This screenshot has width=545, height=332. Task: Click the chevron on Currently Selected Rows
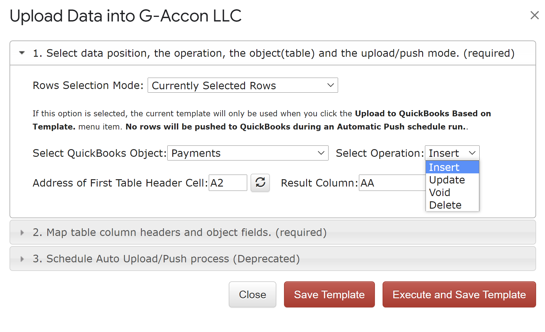330,85
